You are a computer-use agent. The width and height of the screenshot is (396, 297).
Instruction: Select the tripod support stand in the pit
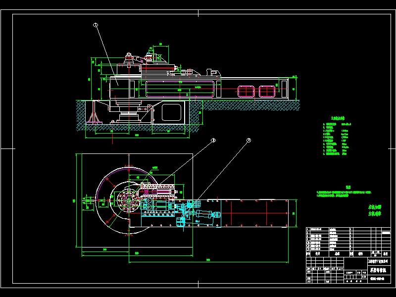pyautogui.click(x=94, y=112)
